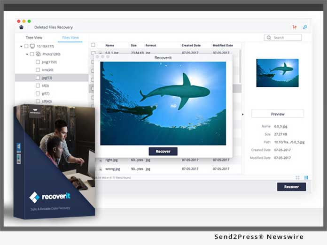Click the search magnifier icon

pos(269,38)
